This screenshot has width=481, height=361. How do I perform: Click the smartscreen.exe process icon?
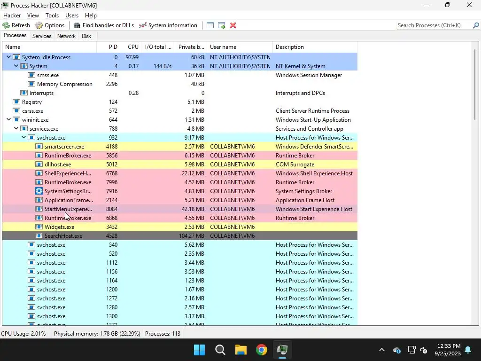point(39,147)
